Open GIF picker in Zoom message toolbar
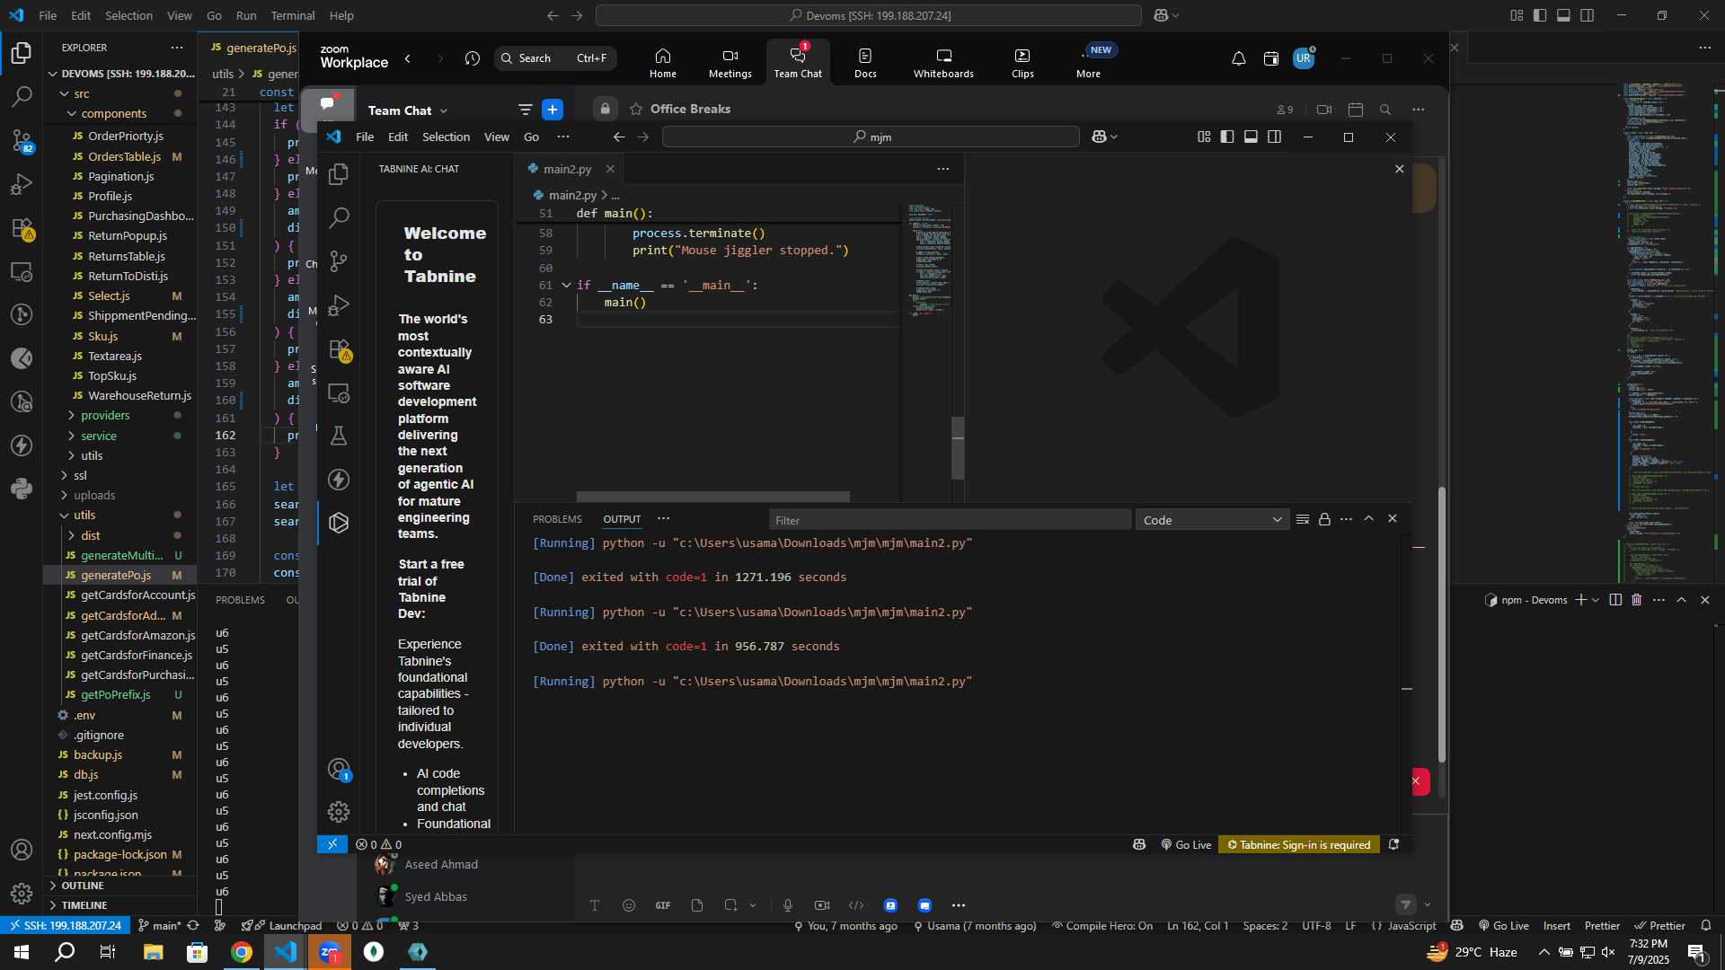 663,905
